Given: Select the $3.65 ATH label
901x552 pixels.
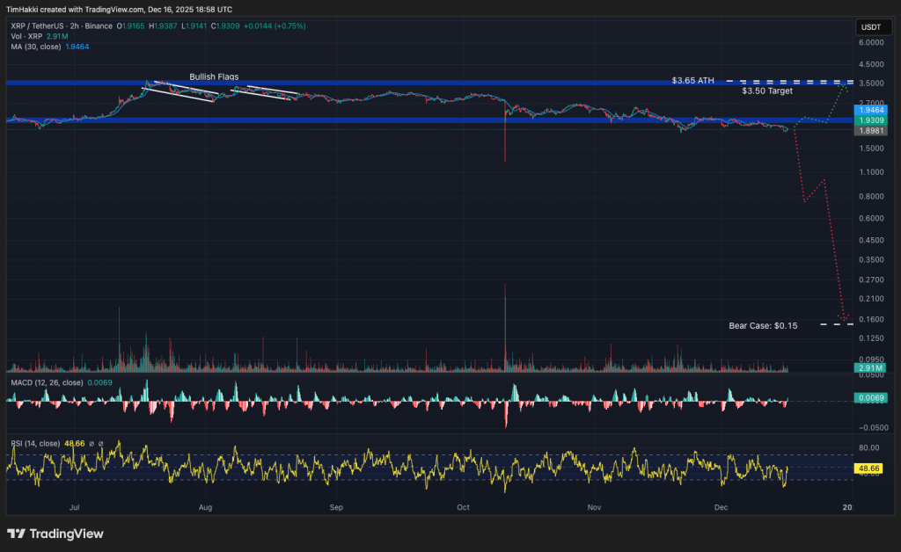Looking at the screenshot, I should (692, 80).
